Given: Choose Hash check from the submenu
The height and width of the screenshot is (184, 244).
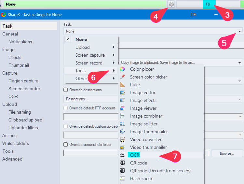Looking at the screenshot, I should [x=161, y=178].
